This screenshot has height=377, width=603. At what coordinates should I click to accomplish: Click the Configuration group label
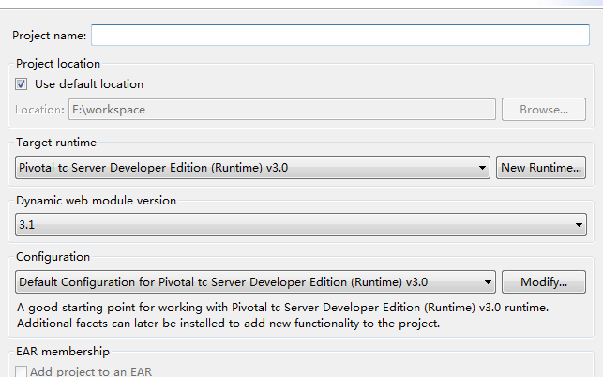53,257
